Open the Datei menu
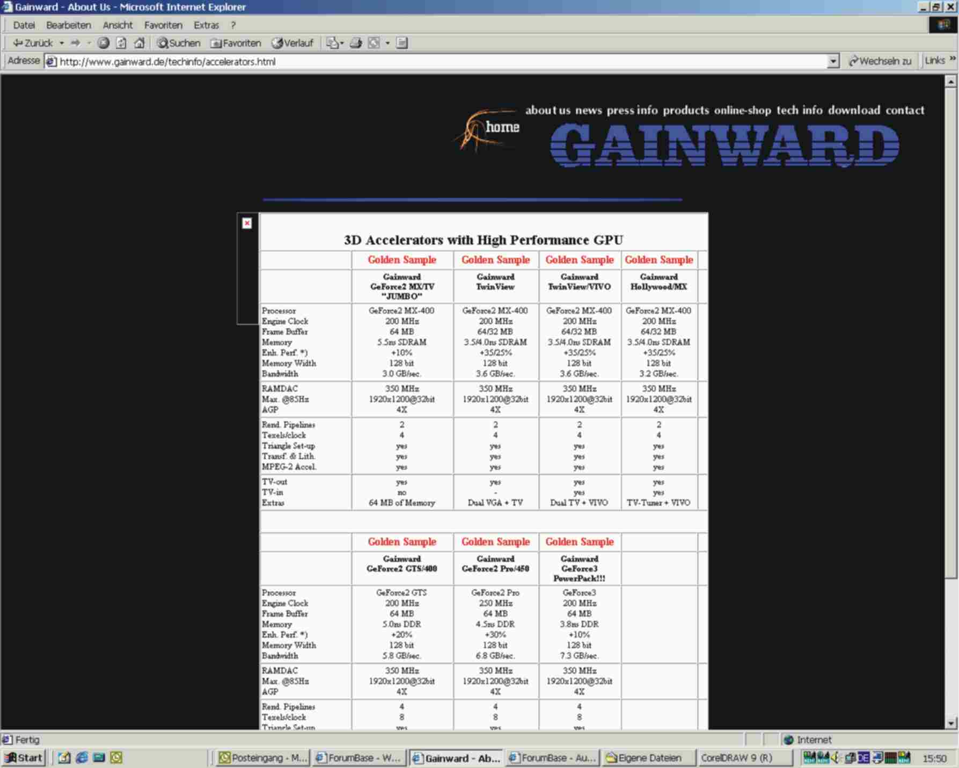The image size is (959, 768). [x=24, y=25]
